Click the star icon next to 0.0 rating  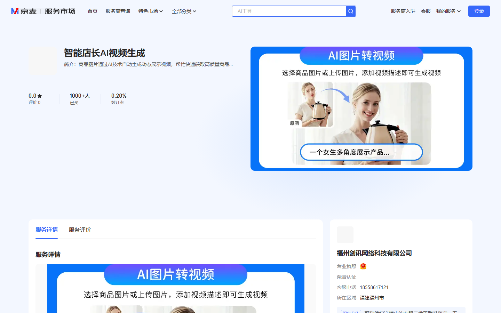point(40,96)
